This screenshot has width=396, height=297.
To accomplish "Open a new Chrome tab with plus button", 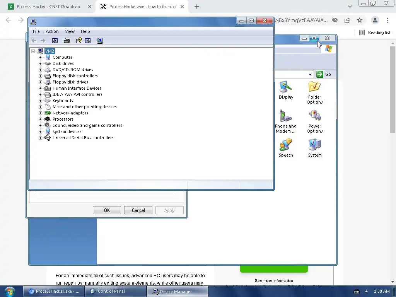I will (x=197, y=7).
